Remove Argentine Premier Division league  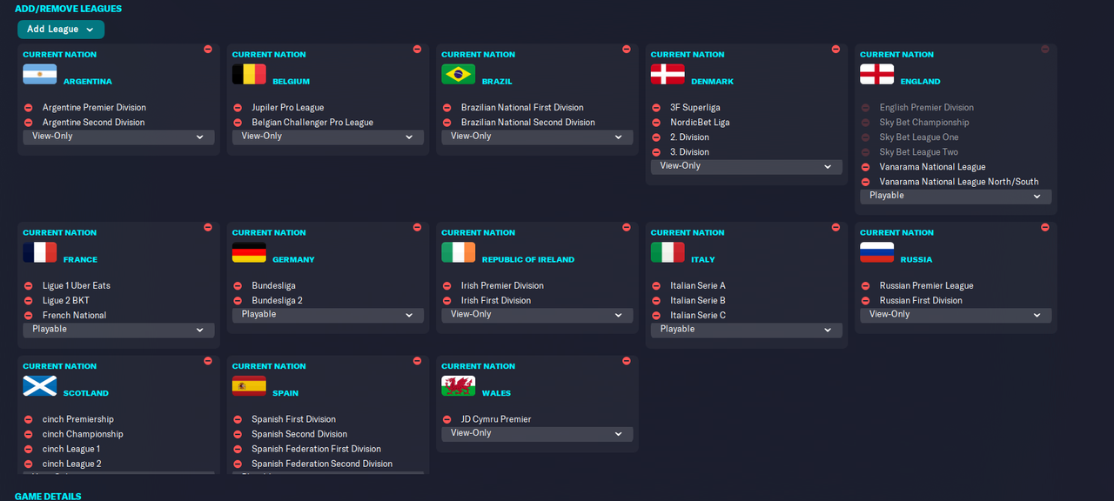coord(29,108)
